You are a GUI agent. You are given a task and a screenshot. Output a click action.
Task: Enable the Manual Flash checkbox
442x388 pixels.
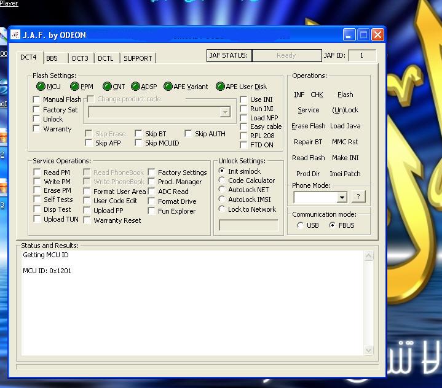(36, 99)
